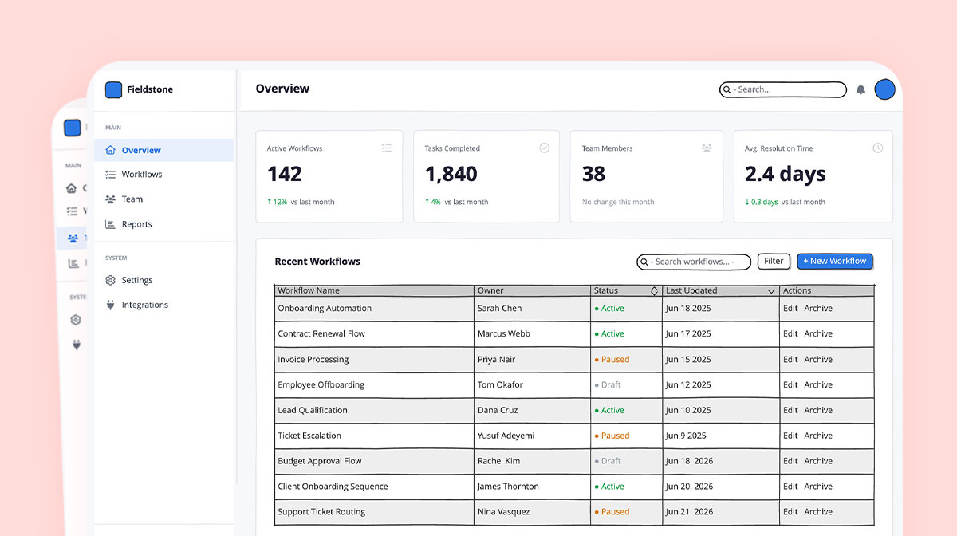The image size is (957, 536).
Task: Click the plug icon in background window sidebar
Action: coord(77,345)
